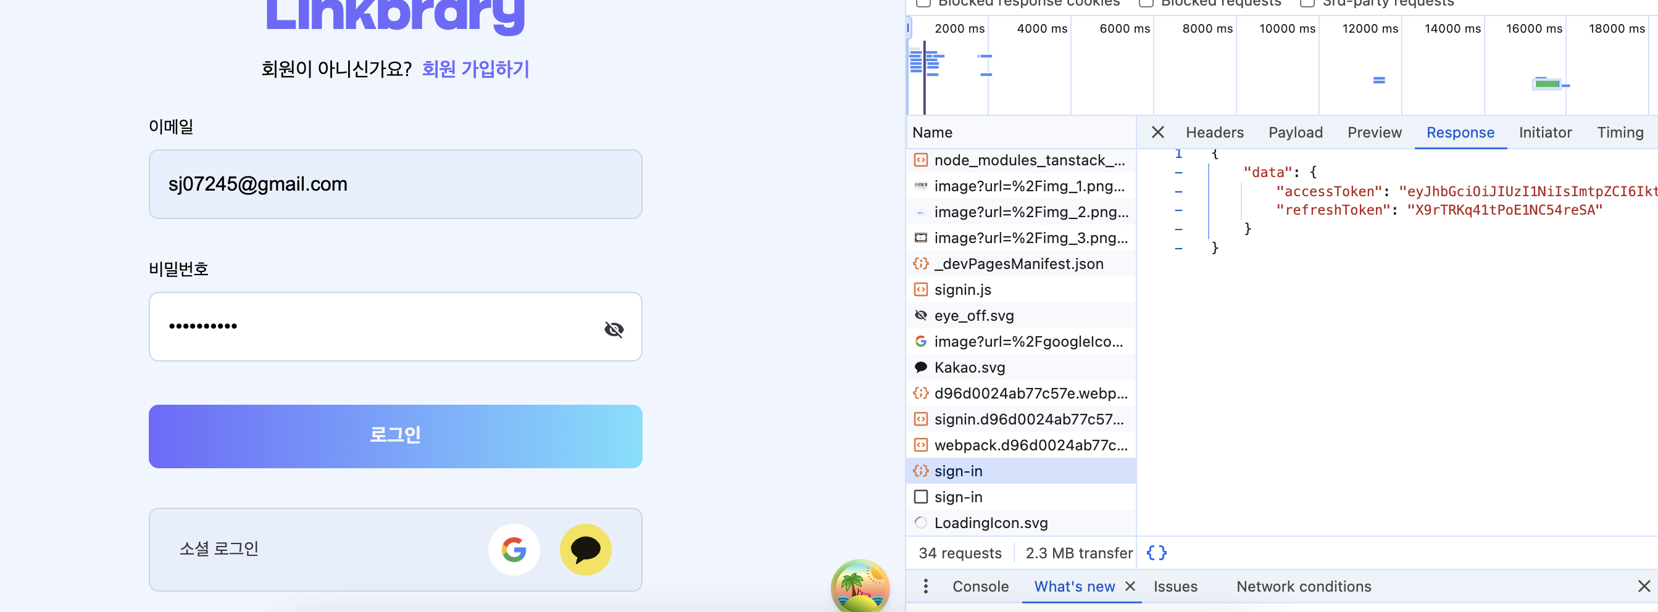The width and height of the screenshot is (1658, 612).
Task: Click the "X9rTRKq41tPoE1NC54reSA" token value
Action: [1504, 210]
